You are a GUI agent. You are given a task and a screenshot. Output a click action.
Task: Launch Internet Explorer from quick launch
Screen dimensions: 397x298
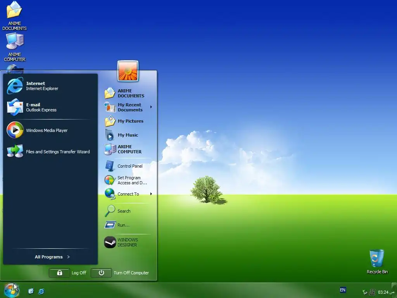coord(41,291)
